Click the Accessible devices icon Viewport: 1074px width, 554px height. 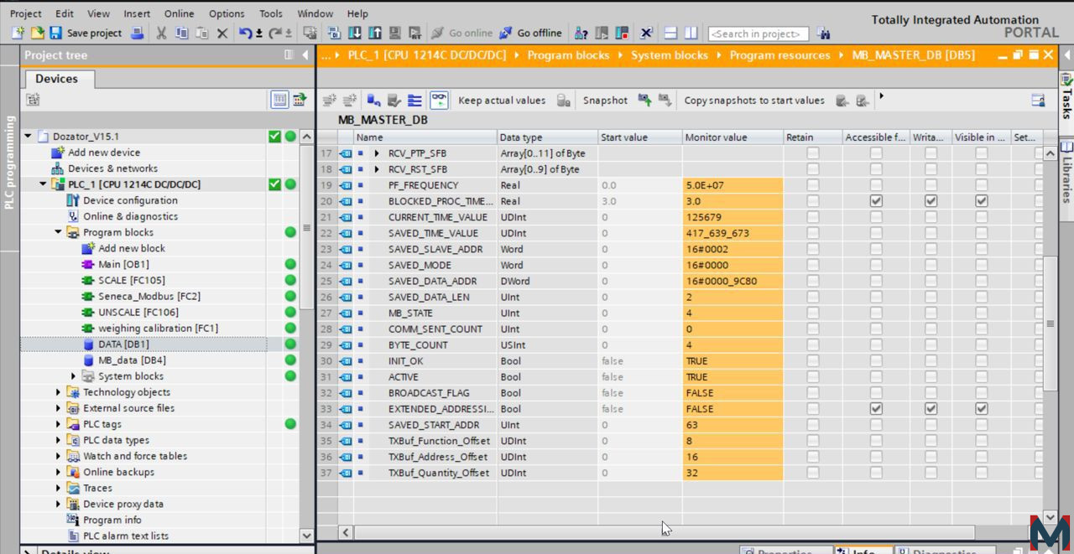tap(581, 33)
